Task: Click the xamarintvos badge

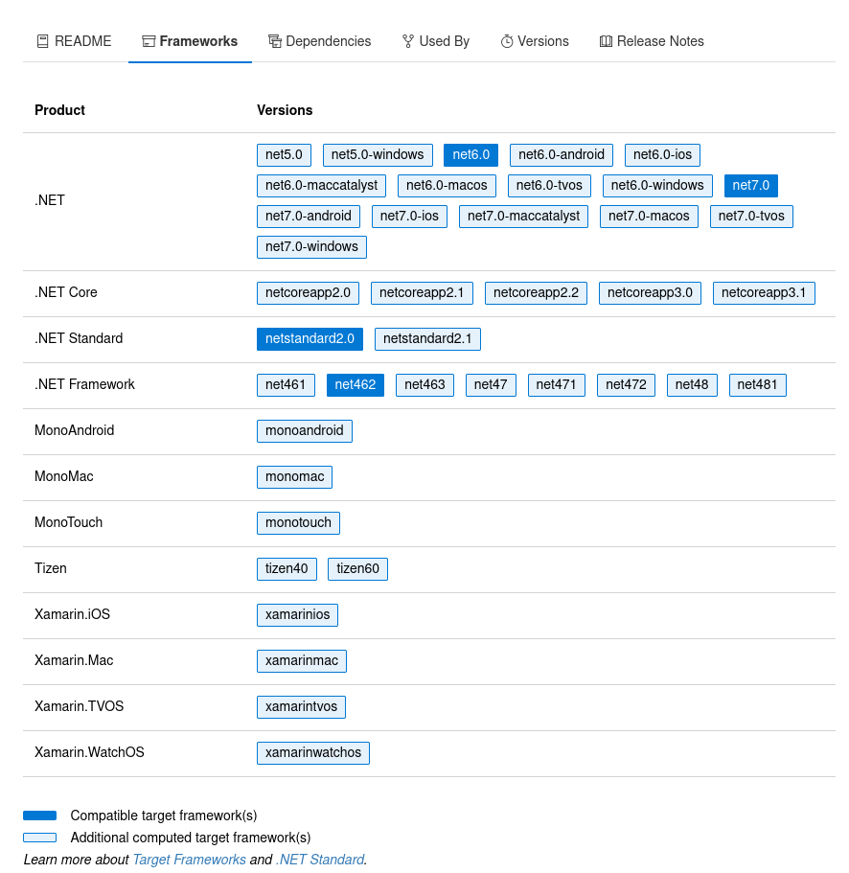Action: [x=301, y=707]
